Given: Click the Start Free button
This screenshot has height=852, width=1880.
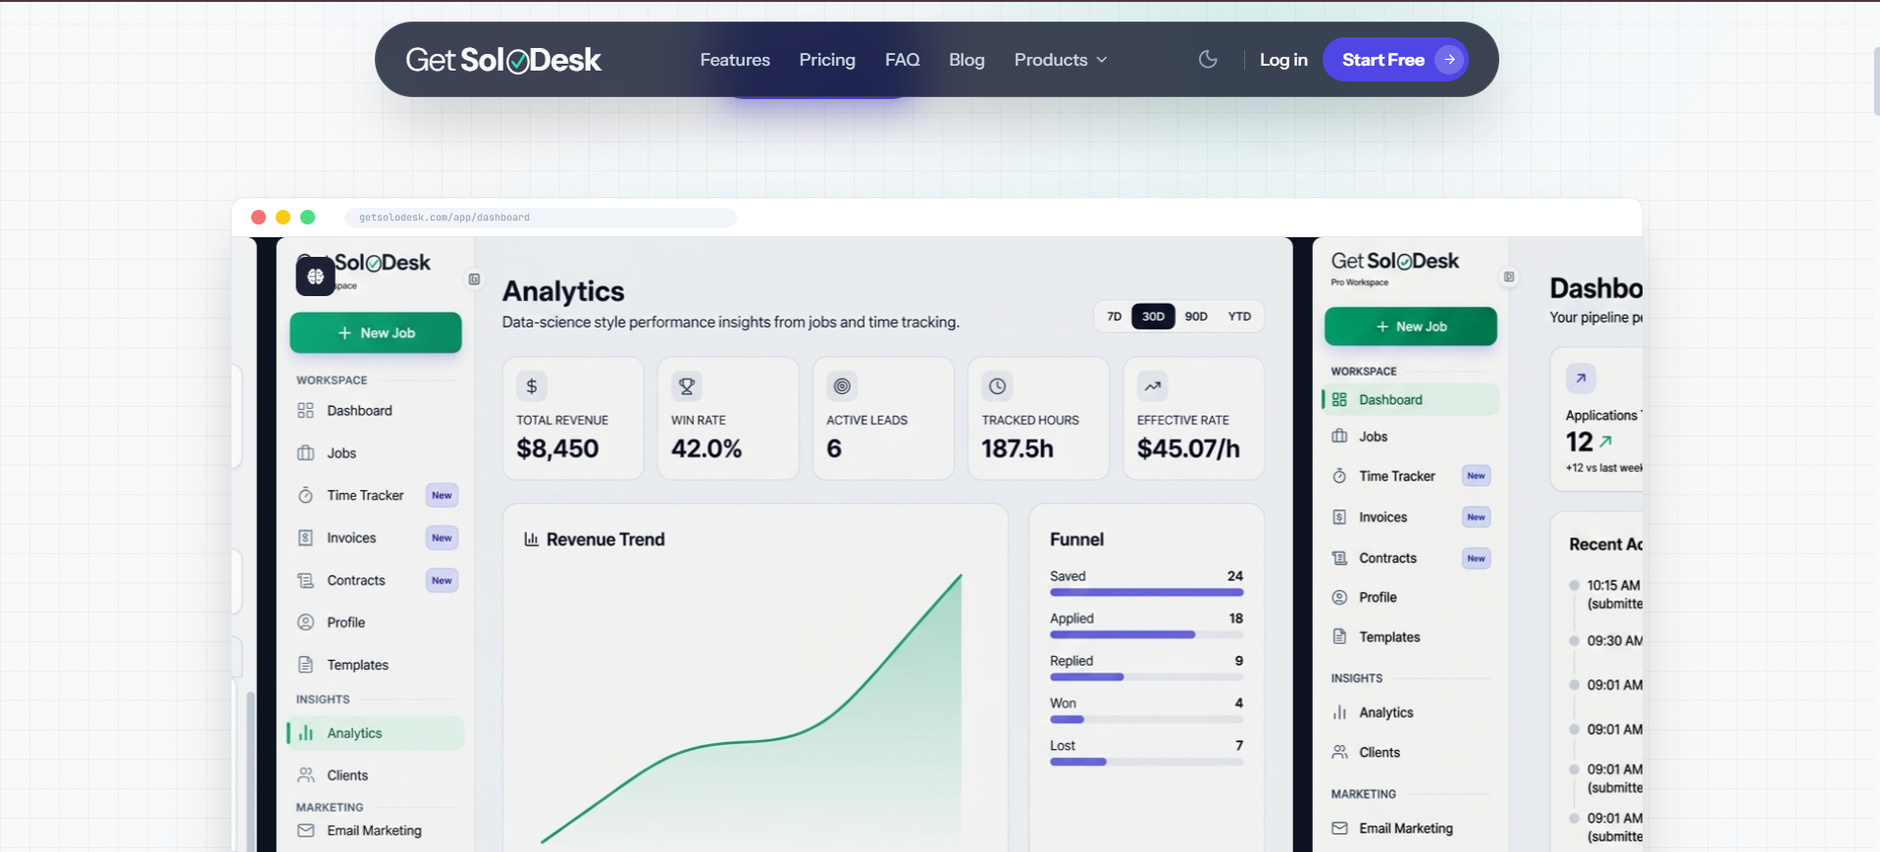Looking at the screenshot, I should [1395, 60].
